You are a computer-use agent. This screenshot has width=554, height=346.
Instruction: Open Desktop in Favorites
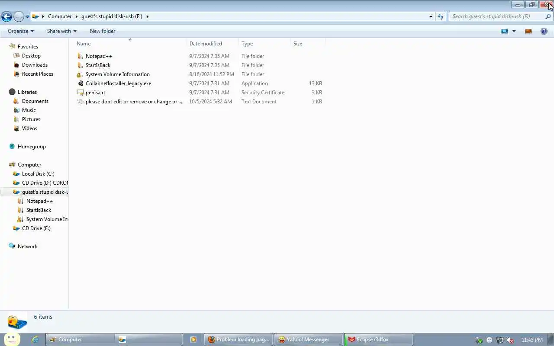point(31,56)
